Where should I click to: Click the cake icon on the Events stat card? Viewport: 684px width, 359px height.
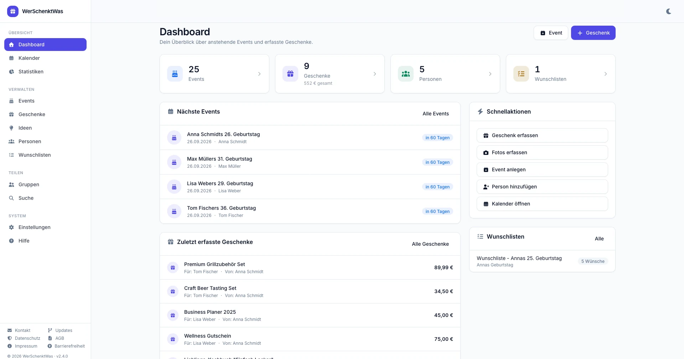point(175,74)
